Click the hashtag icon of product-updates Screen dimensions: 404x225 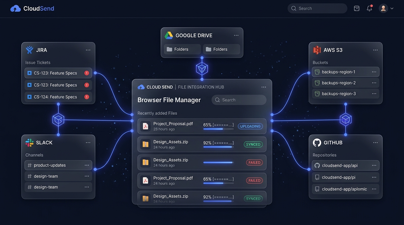[x=29, y=165]
